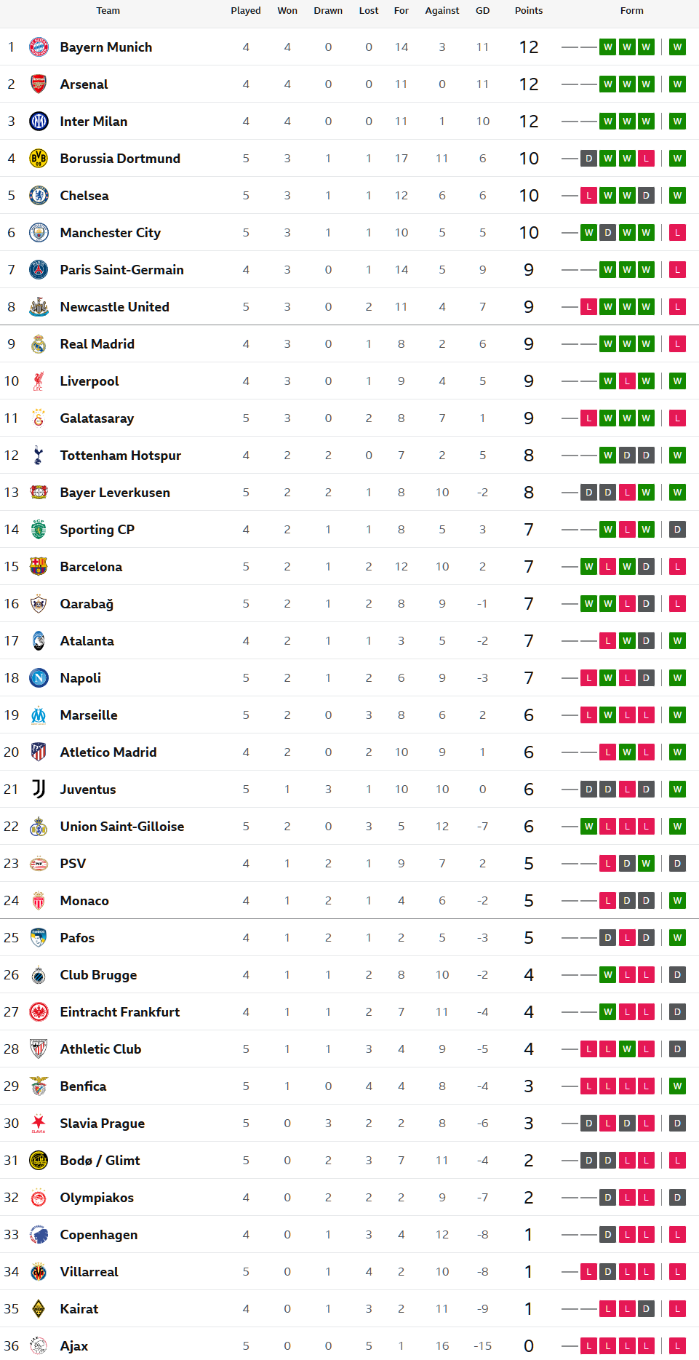Click the Tottenham Hotspur cockerel icon
This screenshot has width=699, height=1360.
(x=39, y=456)
